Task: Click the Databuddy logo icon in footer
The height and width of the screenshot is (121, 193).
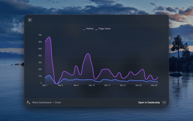Action: (x=28, y=103)
